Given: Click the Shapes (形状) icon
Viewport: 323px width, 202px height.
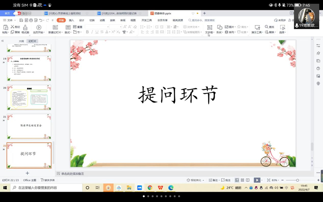Looking at the screenshot, I should pos(219,28).
